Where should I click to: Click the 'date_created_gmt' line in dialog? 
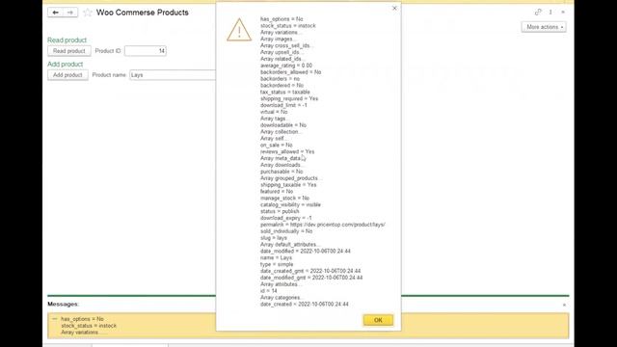pos(310,271)
